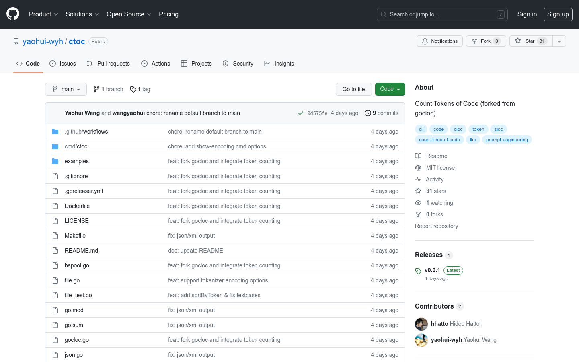Click the Go to file button
This screenshot has height=362, width=579.
point(354,89)
